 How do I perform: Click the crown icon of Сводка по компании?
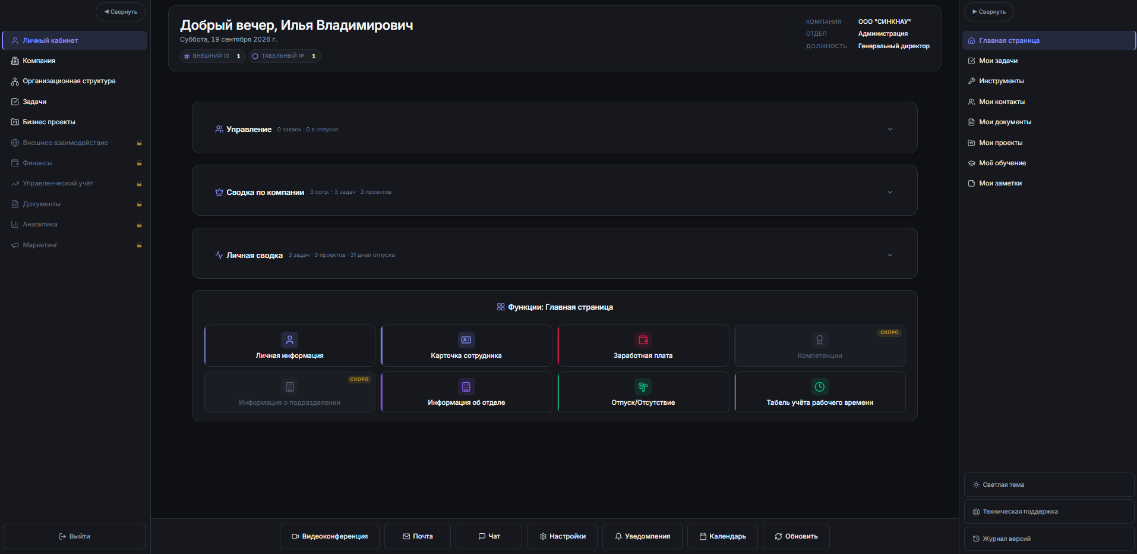[x=219, y=192]
